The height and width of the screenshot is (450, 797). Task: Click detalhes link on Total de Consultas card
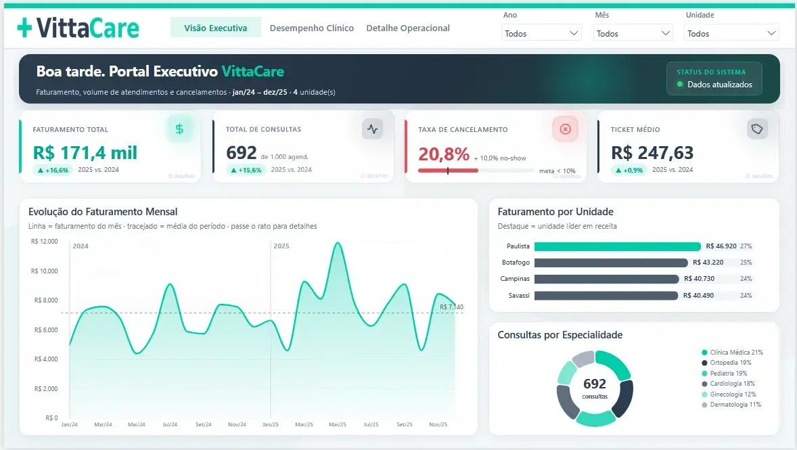[x=375, y=176]
